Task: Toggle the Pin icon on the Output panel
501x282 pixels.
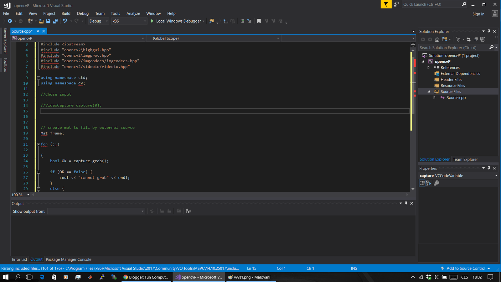Action: [406, 203]
